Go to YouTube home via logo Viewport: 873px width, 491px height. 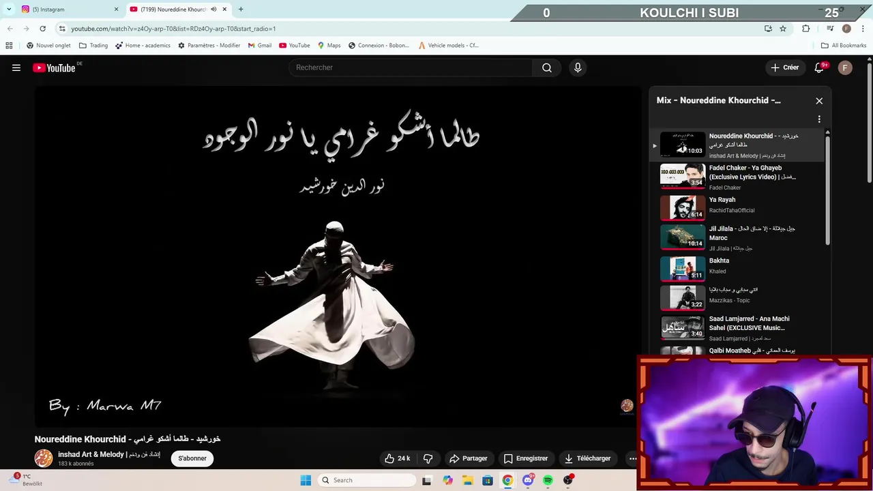[54, 68]
